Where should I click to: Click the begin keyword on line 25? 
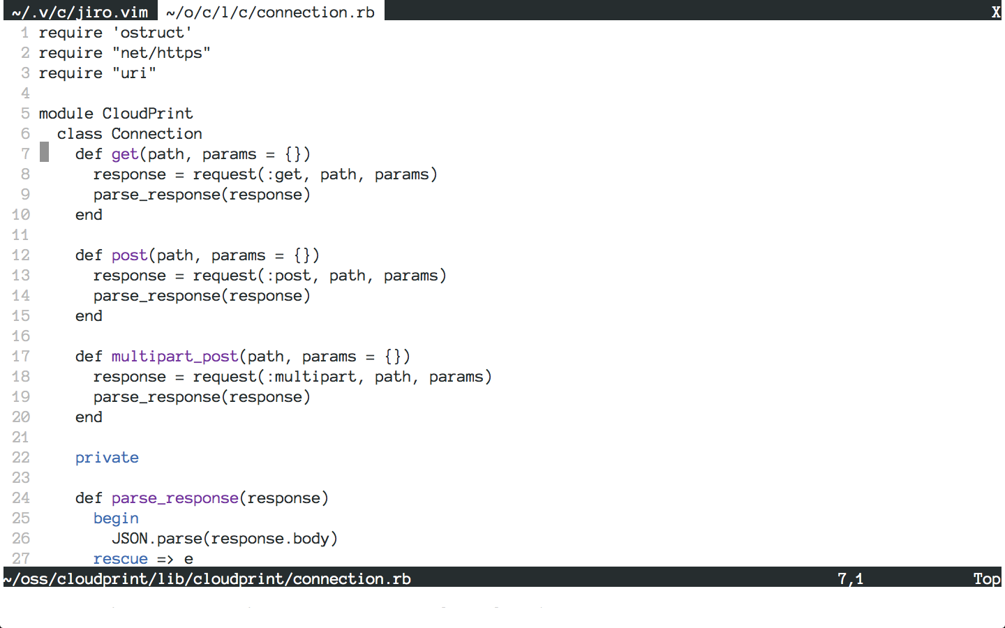116,518
